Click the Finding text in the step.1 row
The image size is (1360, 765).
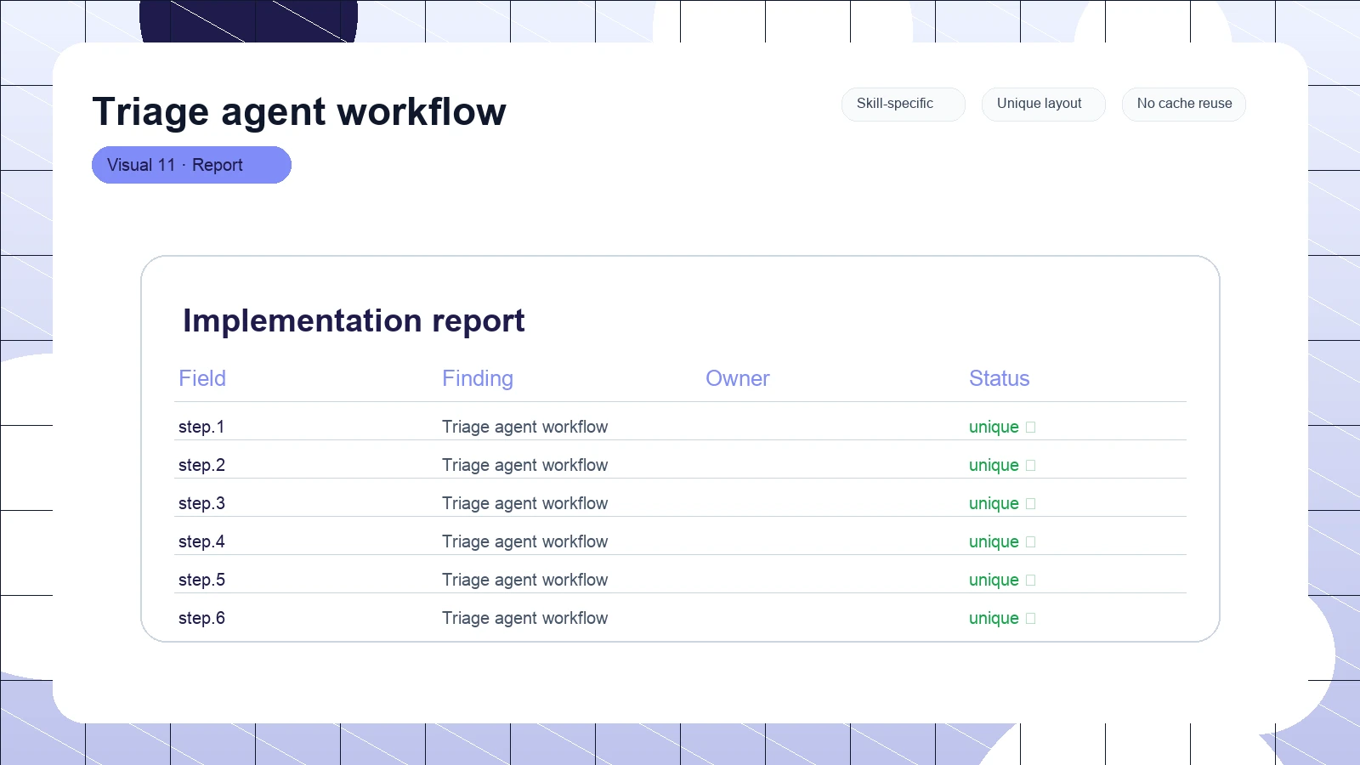pos(525,427)
